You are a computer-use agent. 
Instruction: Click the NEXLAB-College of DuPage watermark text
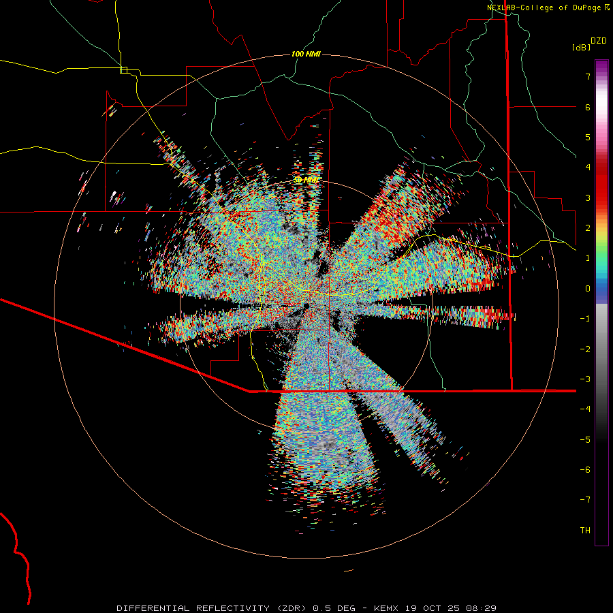[x=545, y=7]
